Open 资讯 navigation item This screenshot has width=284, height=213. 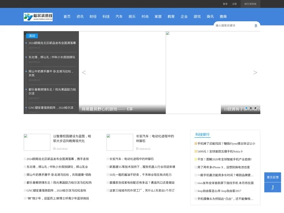(80, 17)
